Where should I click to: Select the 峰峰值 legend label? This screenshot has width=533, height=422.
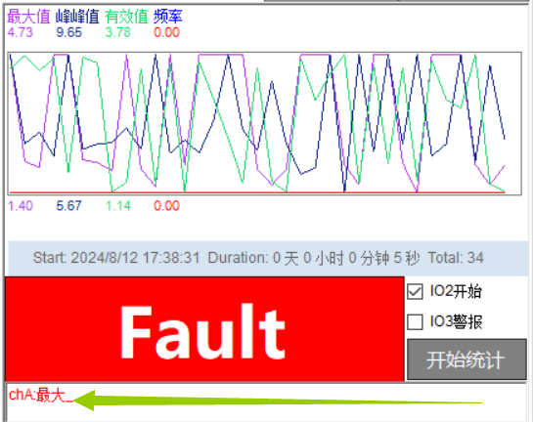tap(77, 17)
